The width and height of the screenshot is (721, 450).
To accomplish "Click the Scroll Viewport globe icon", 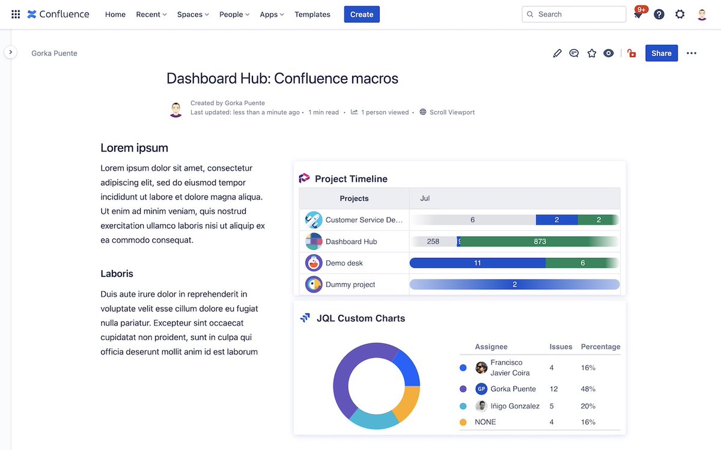I will (423, 112).
